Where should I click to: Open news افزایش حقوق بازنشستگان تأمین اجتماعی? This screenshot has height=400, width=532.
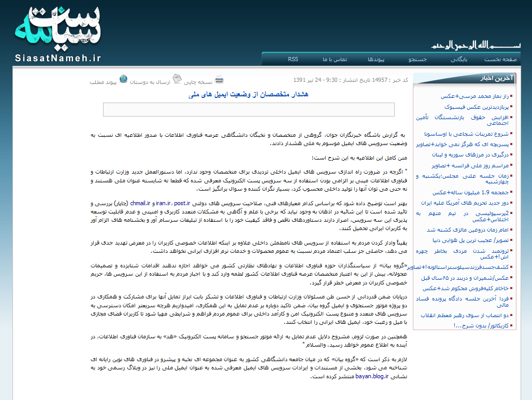pos(463,120)
